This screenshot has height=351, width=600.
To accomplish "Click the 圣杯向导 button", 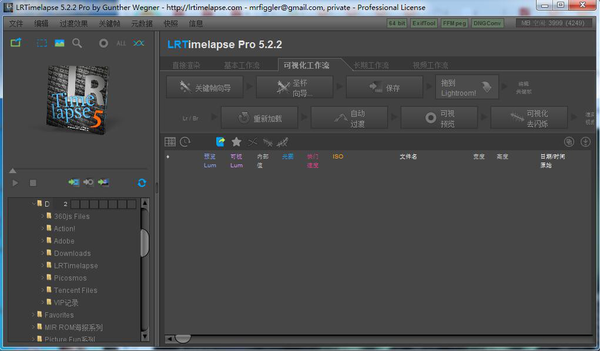I will point(294,87).
